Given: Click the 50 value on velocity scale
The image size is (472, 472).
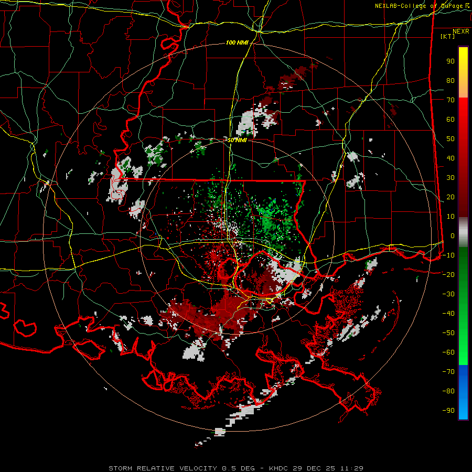Looking at the screenshot, I should pos(450,139).
